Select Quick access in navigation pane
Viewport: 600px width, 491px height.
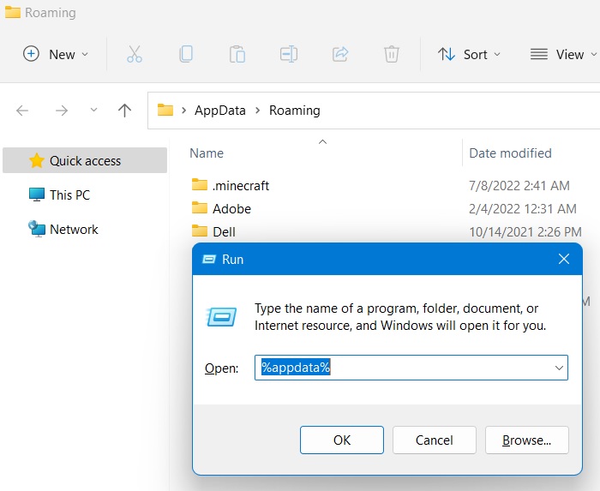click(85, 160)
